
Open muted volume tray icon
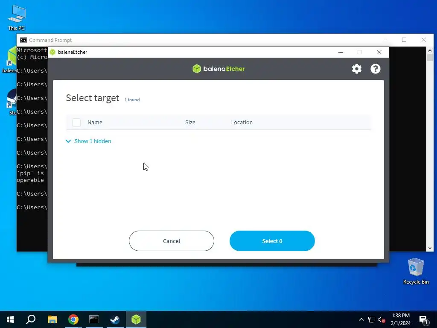coord(382,319)
